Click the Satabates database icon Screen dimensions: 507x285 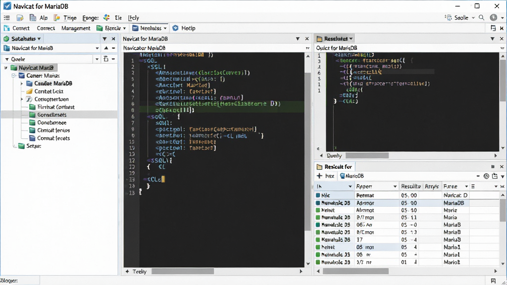(x=6, y=39)
